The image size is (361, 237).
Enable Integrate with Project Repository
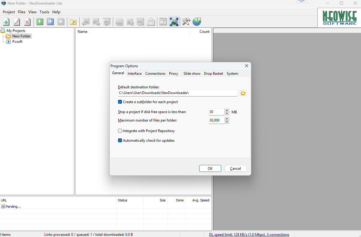click(x=120, y=131)
